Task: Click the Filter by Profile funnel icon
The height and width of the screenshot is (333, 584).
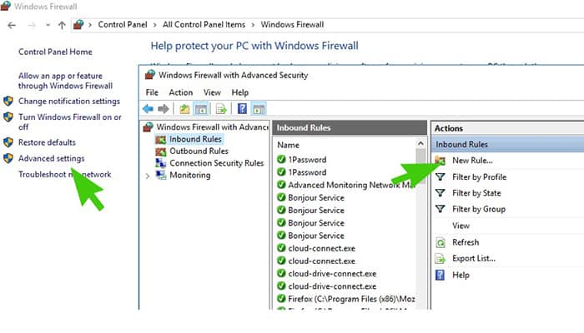Action: tap(440, 176)
